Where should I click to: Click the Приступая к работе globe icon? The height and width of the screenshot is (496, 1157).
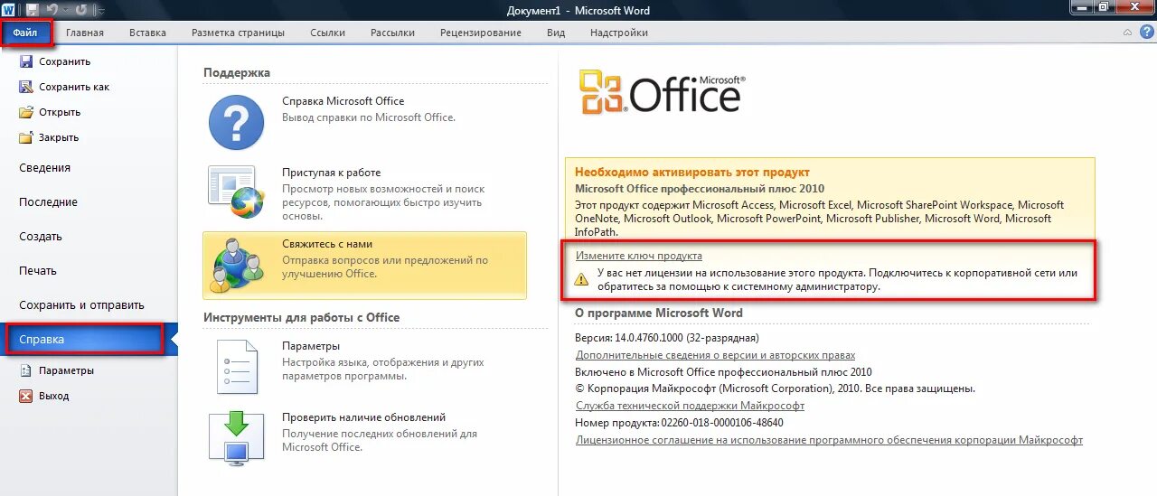click(x=236, y=192)
